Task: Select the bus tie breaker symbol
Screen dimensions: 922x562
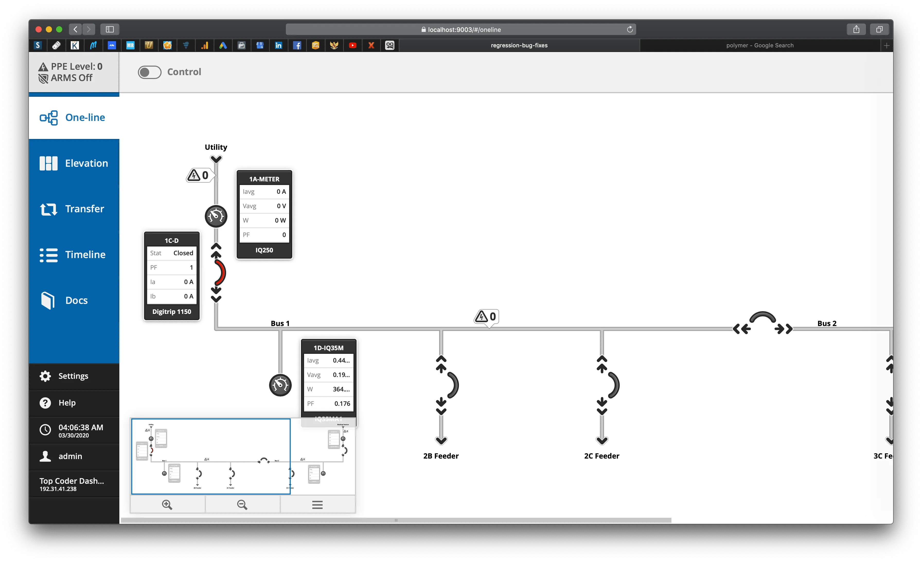Action: point(763,317)
